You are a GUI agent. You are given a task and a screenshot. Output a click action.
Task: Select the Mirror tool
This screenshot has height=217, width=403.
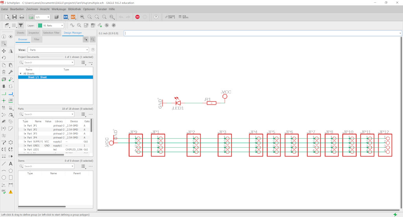tap(11, 51)
